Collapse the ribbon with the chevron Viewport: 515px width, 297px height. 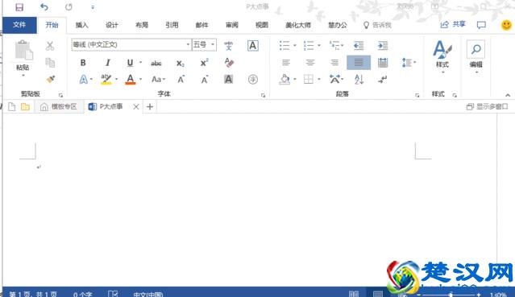tap(508, 95)
